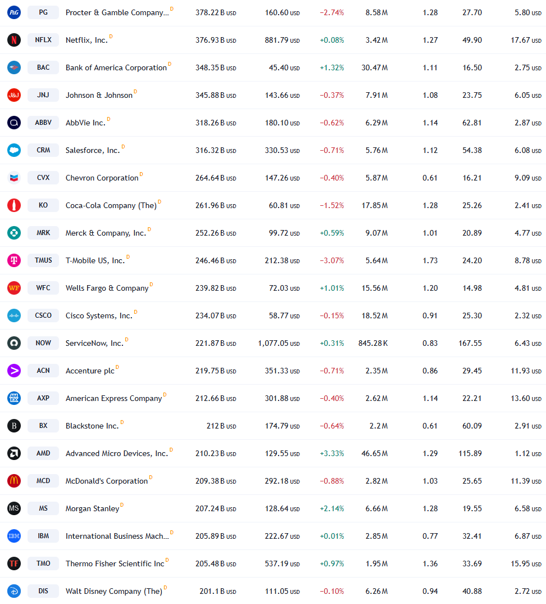
Task: Click the Merck logo icon
Action: coord(14,233)
